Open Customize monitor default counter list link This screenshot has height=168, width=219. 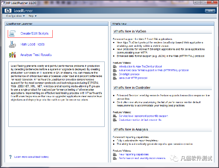[140, 120]
